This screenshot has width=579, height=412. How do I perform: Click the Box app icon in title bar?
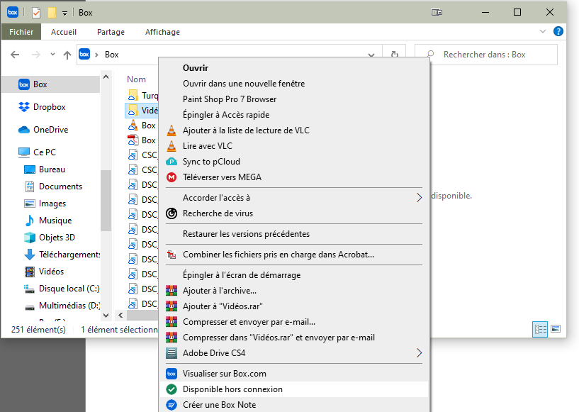(x=13, y=13)
